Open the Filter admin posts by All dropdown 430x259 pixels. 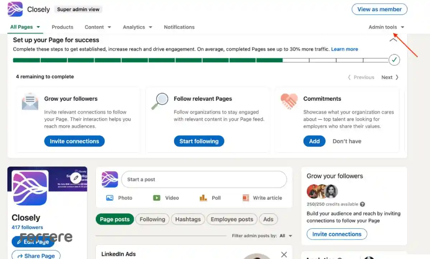286,236
